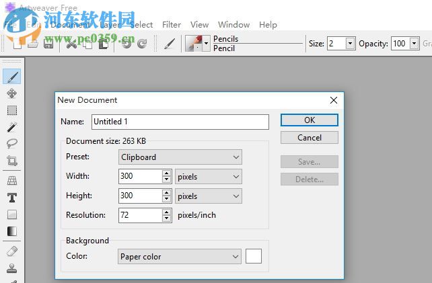Click the brush tool icon in options bar
The width and height of the screenshot is (432, 283).
(x=170, y=44)
